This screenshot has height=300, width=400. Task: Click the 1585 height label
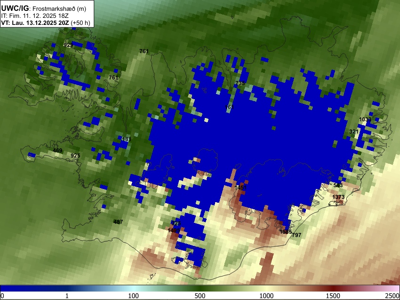[286, 232]
